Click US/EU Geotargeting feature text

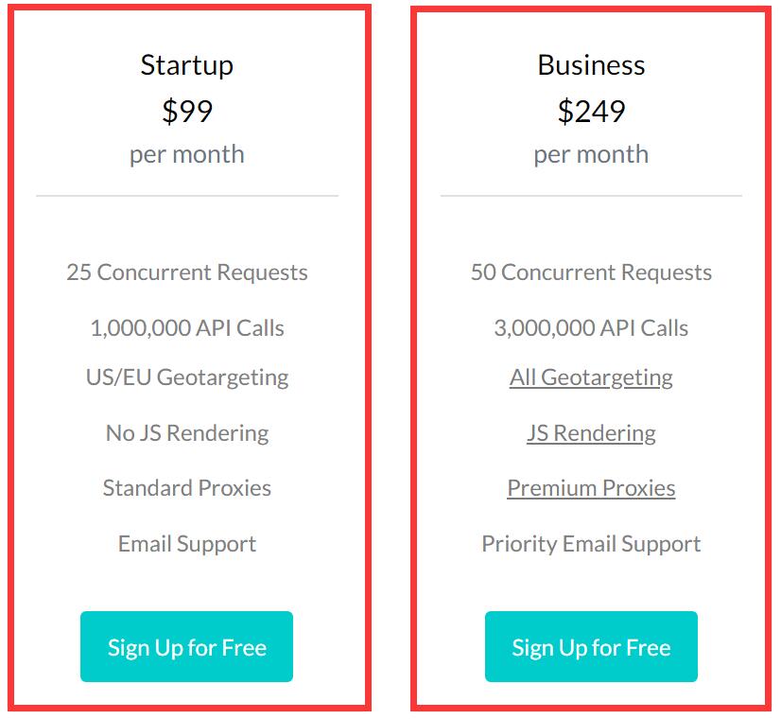click(x=186, y=377)
